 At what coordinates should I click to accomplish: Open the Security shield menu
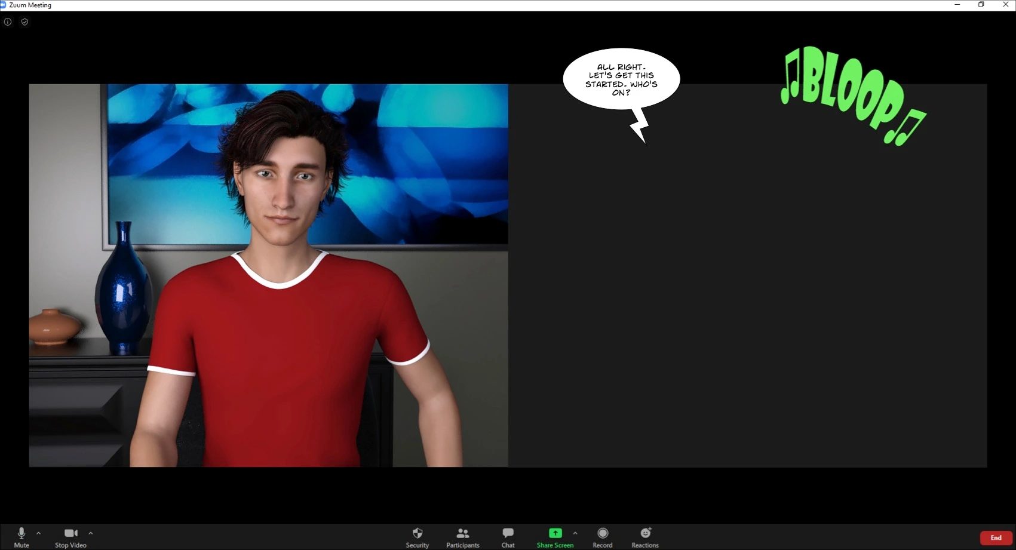417,537
